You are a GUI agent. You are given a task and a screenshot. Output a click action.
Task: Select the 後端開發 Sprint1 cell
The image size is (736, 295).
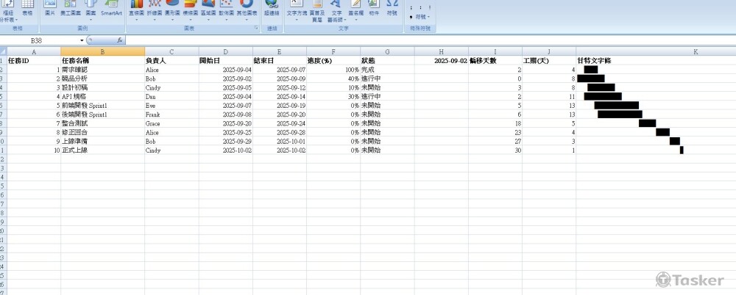(103, 114)
